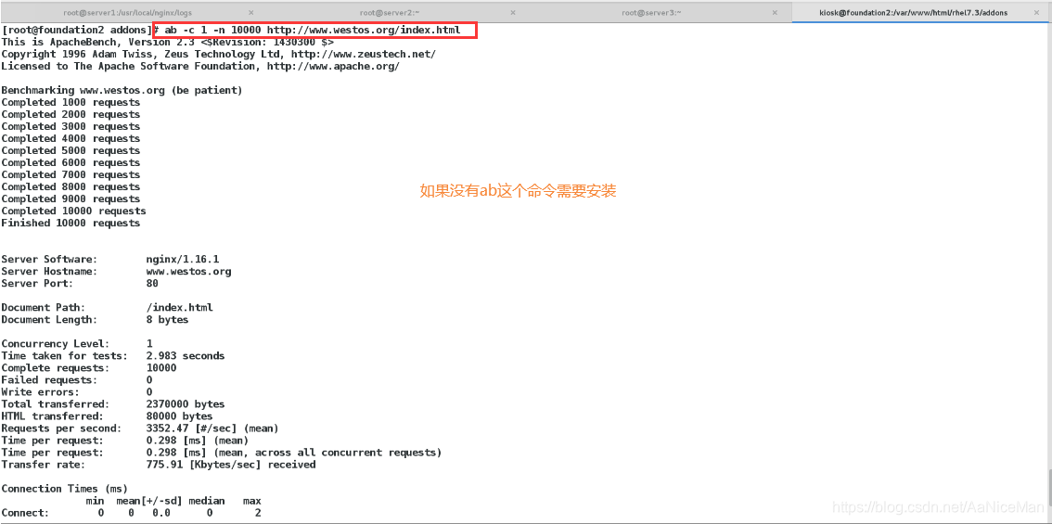Click the 'Licensed to The Apache Software Foundation' line
1052x524 pixels.
click(x=200, y=67)
